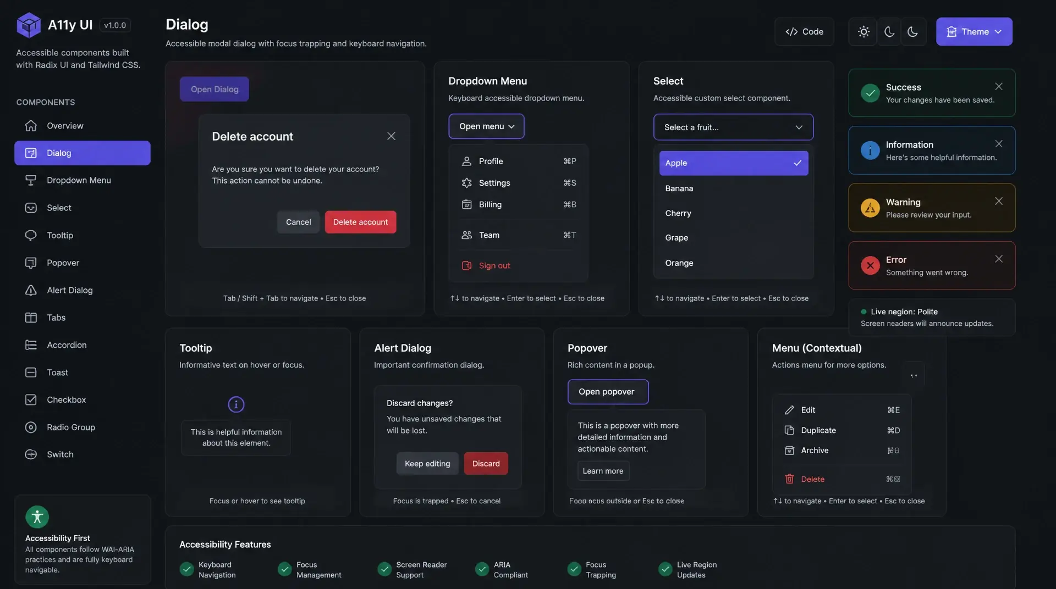This screenshot has width=1056, height=589.
Task: Click the Live Region Updates checkmark
Action: pyautogui.click(x=665, y=569)
